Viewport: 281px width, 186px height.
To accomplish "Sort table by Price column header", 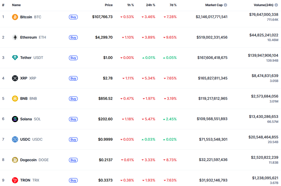I will click(x=109, y=5).
